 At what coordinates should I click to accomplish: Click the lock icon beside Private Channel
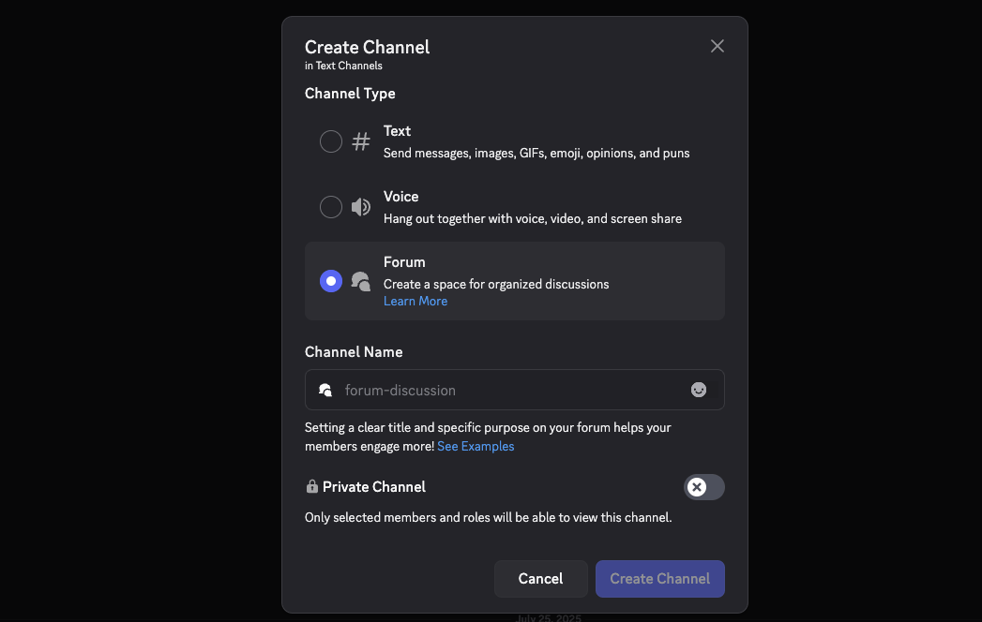coord(311,487)
